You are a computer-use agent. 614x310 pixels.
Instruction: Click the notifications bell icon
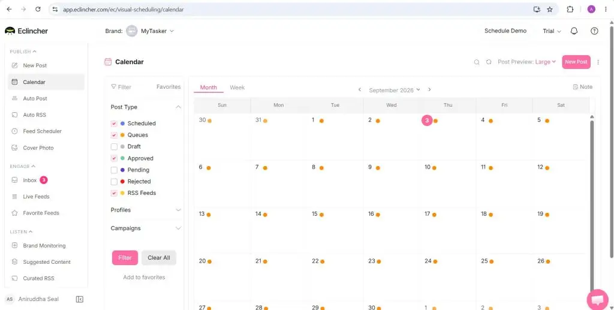click(x=574, y=31)
